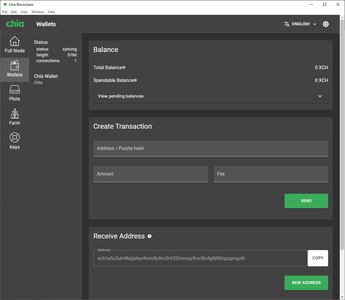Open the ENGLISH language dropdown
This screenshot has height=300, width=345.
pos(300,24)
